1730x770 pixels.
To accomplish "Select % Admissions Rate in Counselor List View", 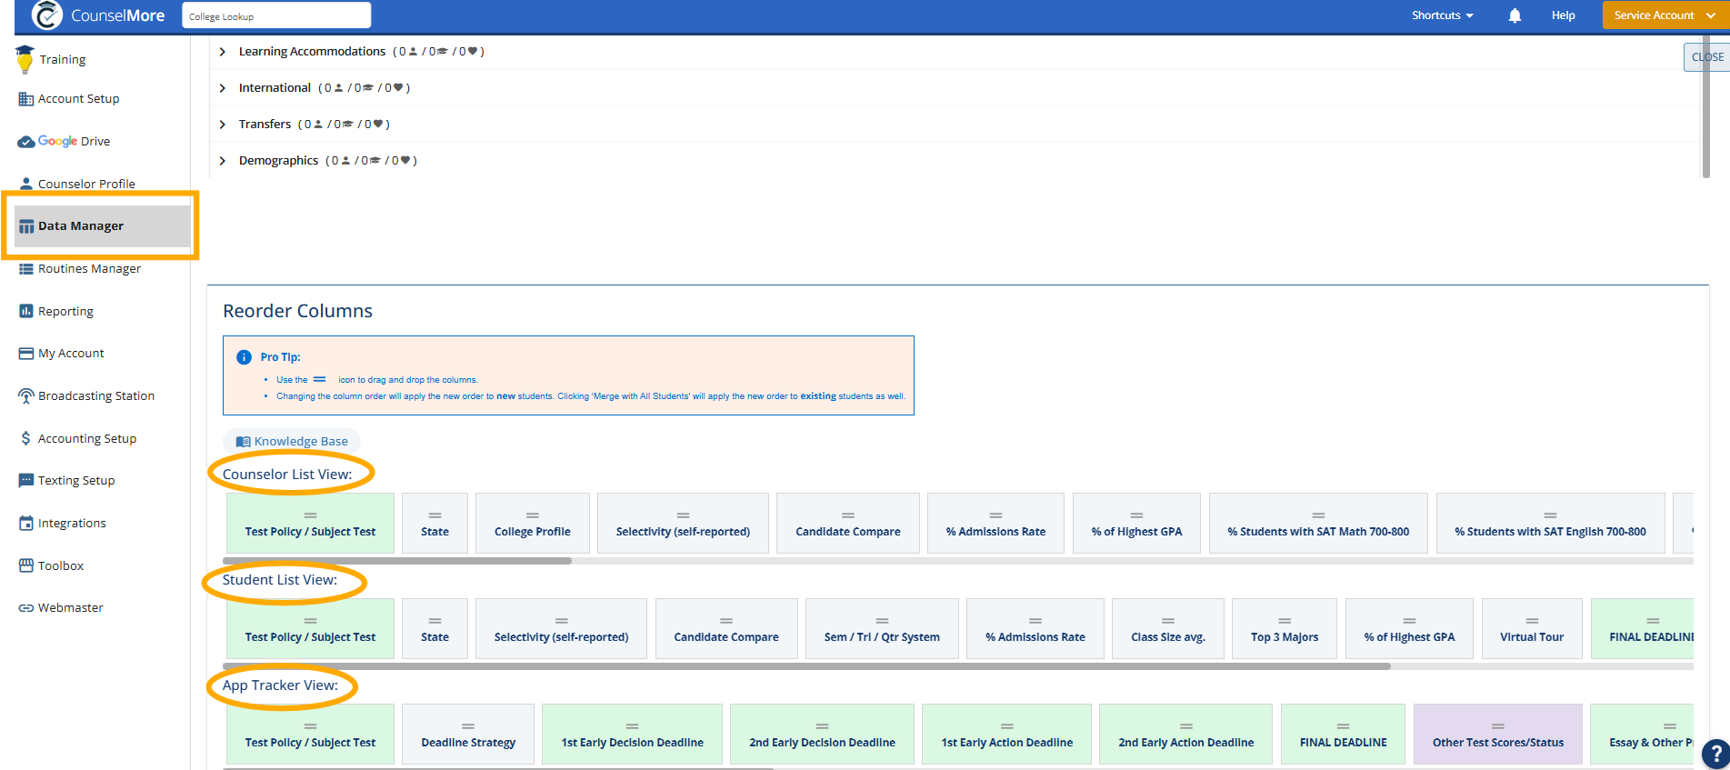I will coord(995,524).
